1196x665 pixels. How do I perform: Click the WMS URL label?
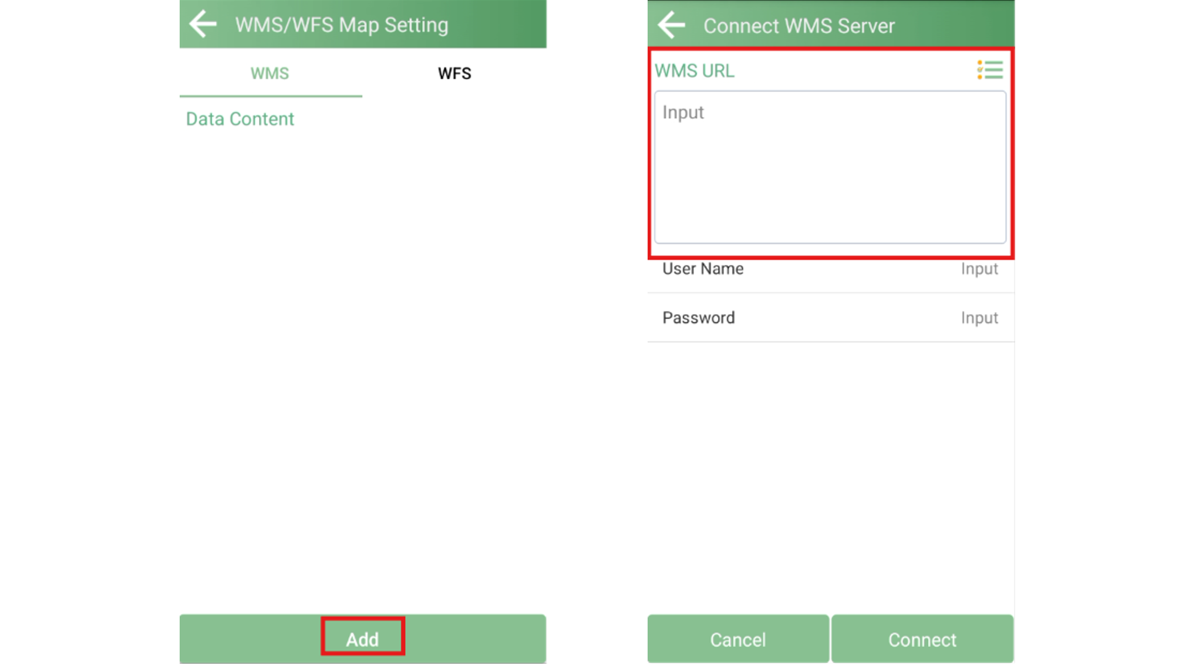694,71
